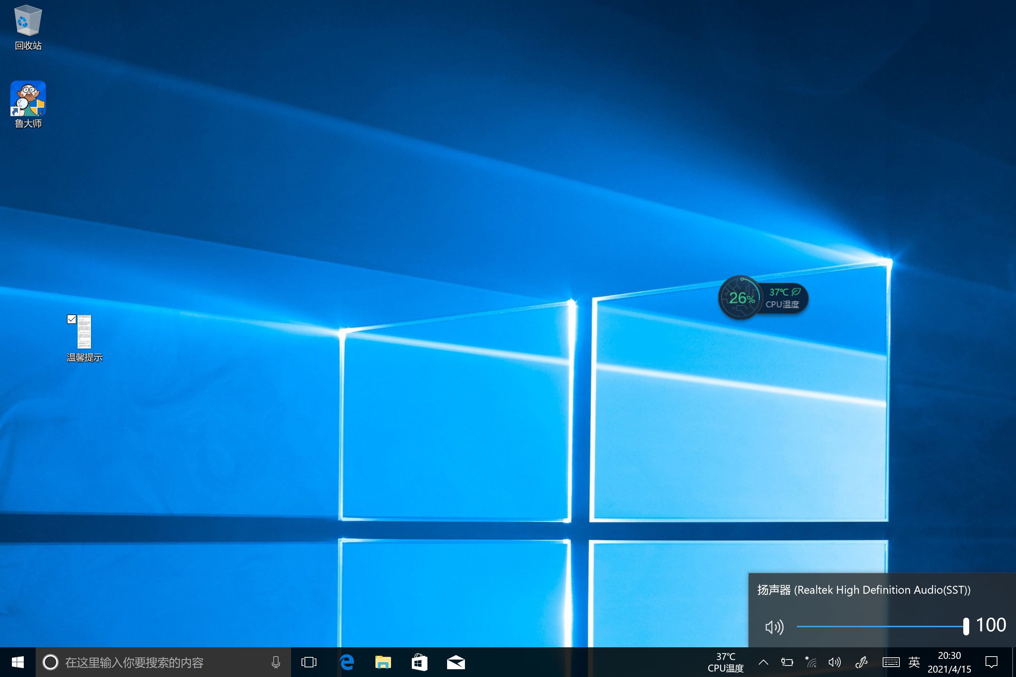1016x677 pixels.
Task: Open the touch keyboard tray icon
Action: pos(891,662)
